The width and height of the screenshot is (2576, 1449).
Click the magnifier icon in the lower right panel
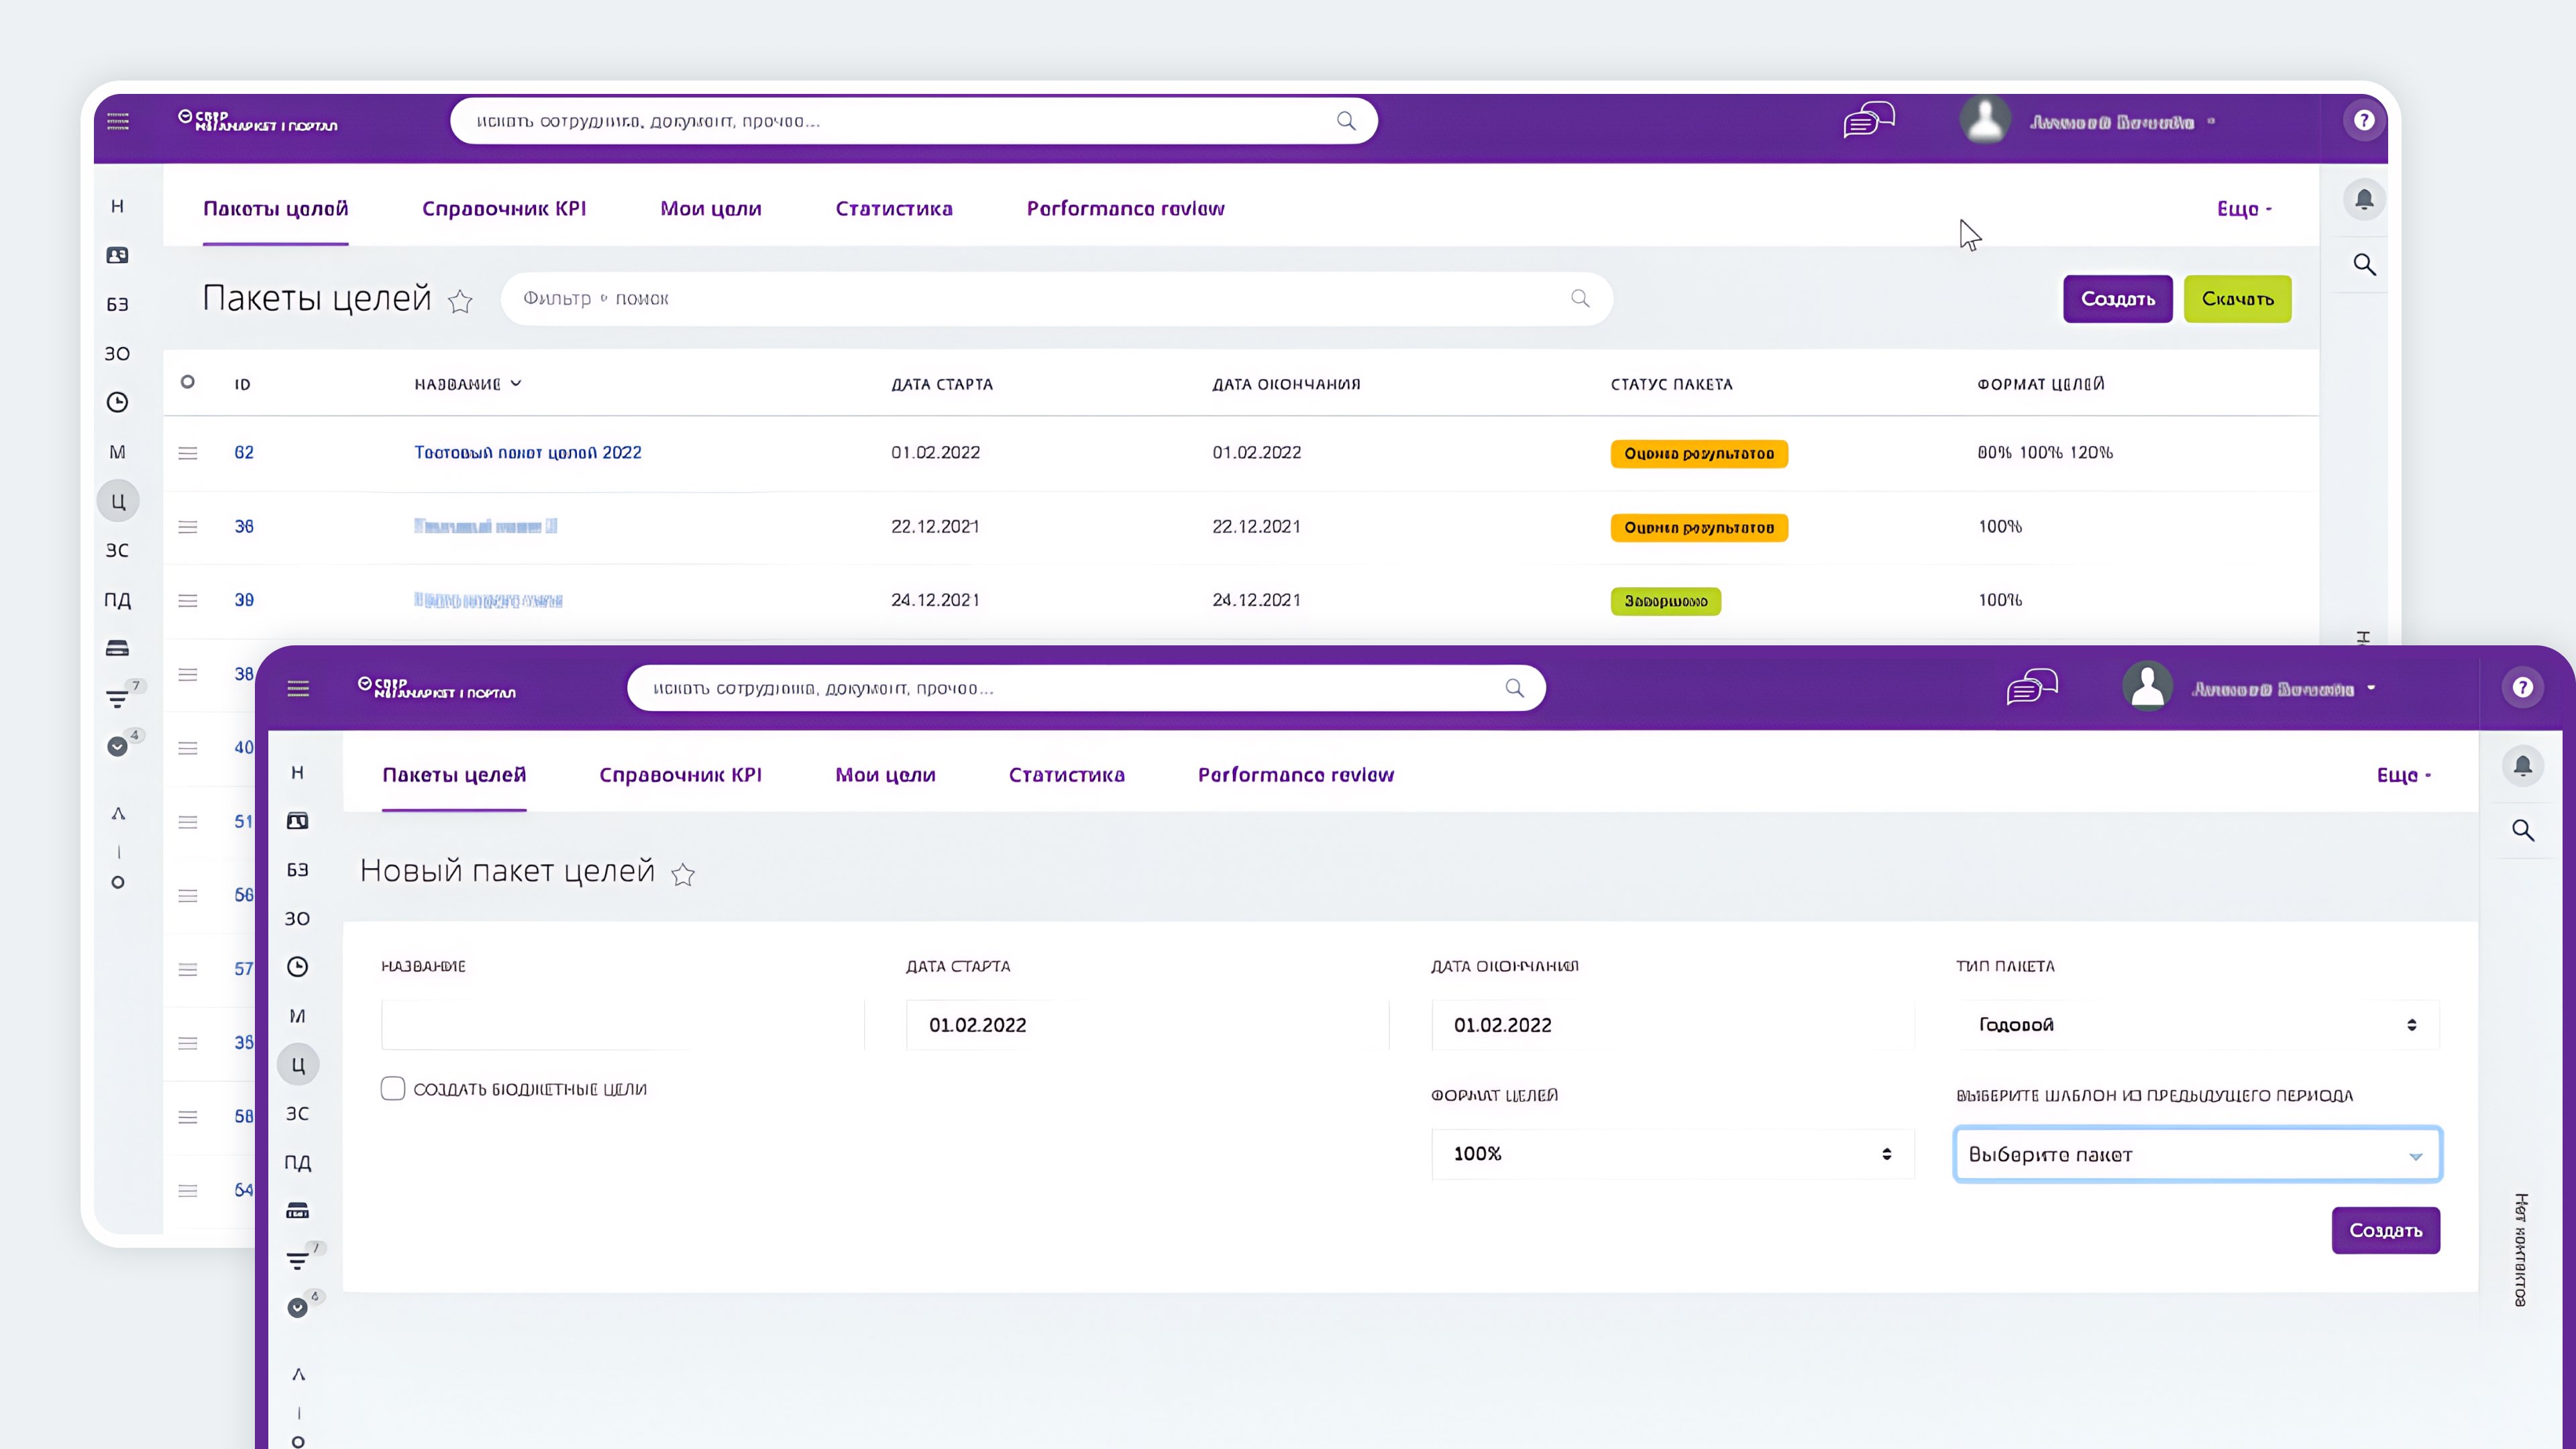pos(2522,830)
